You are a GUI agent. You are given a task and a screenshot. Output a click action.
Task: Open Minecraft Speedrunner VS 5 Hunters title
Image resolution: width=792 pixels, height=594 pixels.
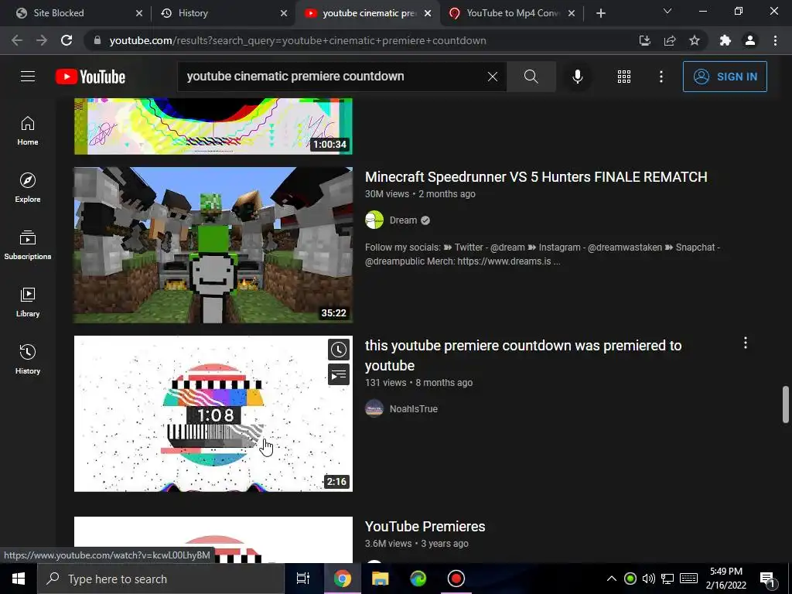coord(536,177)
